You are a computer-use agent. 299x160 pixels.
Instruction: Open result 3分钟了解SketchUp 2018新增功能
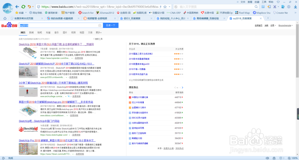click(54, 83)
